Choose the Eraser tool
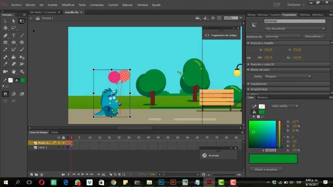 14,64
